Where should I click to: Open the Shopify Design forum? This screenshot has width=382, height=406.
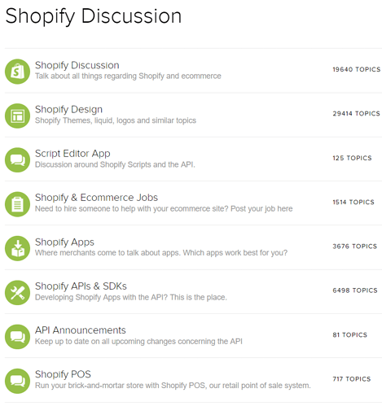pyautogui.click(x=68, y=110)
